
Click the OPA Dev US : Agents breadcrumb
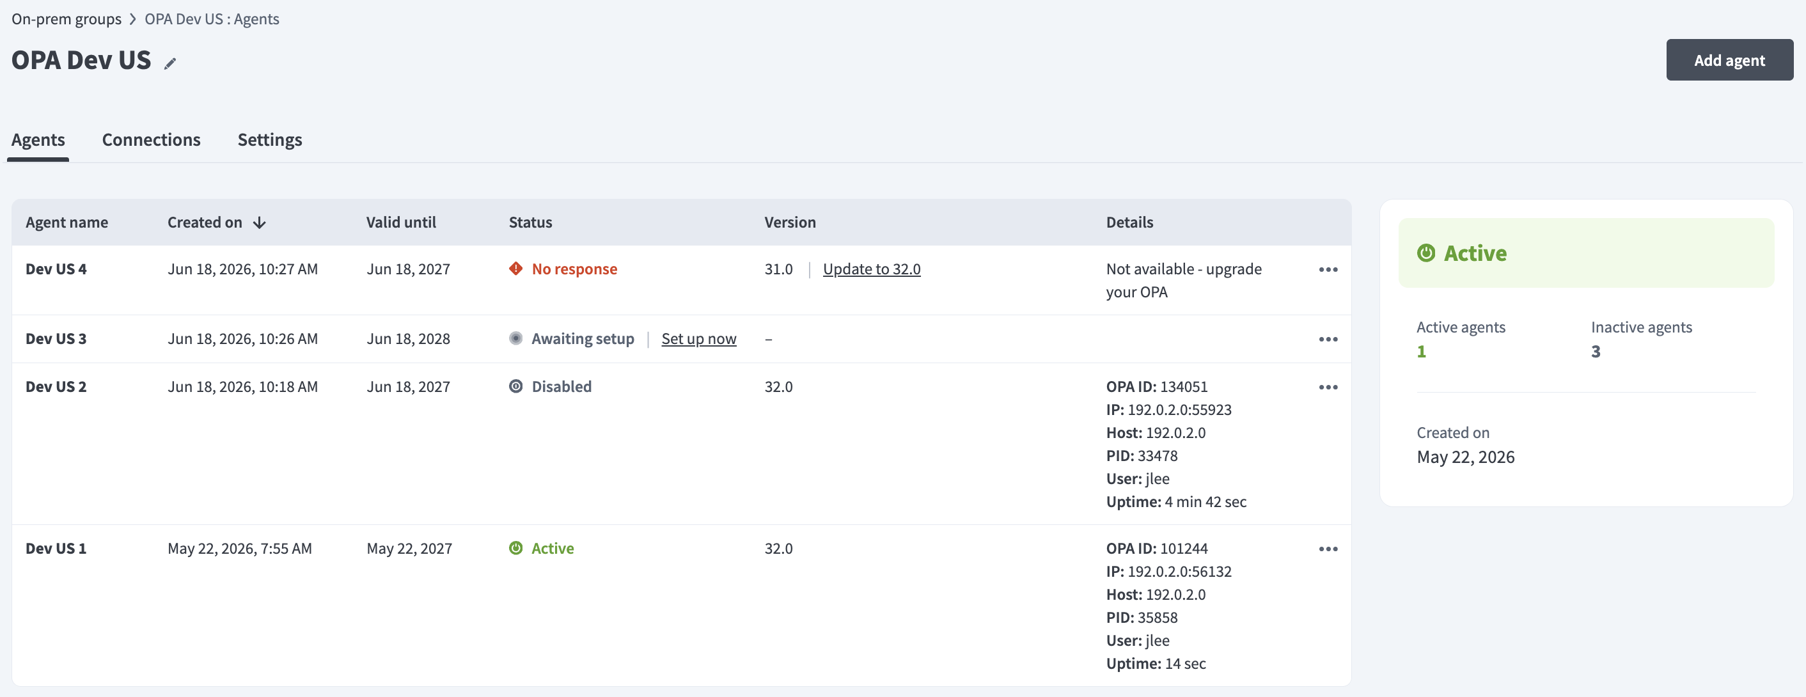212,19
